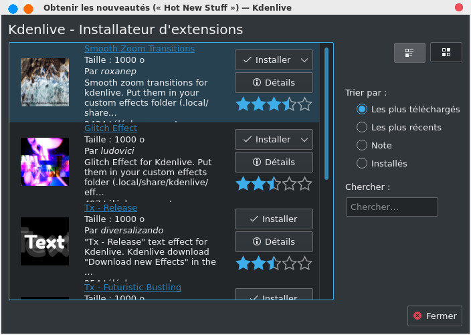This screenshot has height=335, width=471.
Task: Focus the Chercher search field
Action: point(391,207)
